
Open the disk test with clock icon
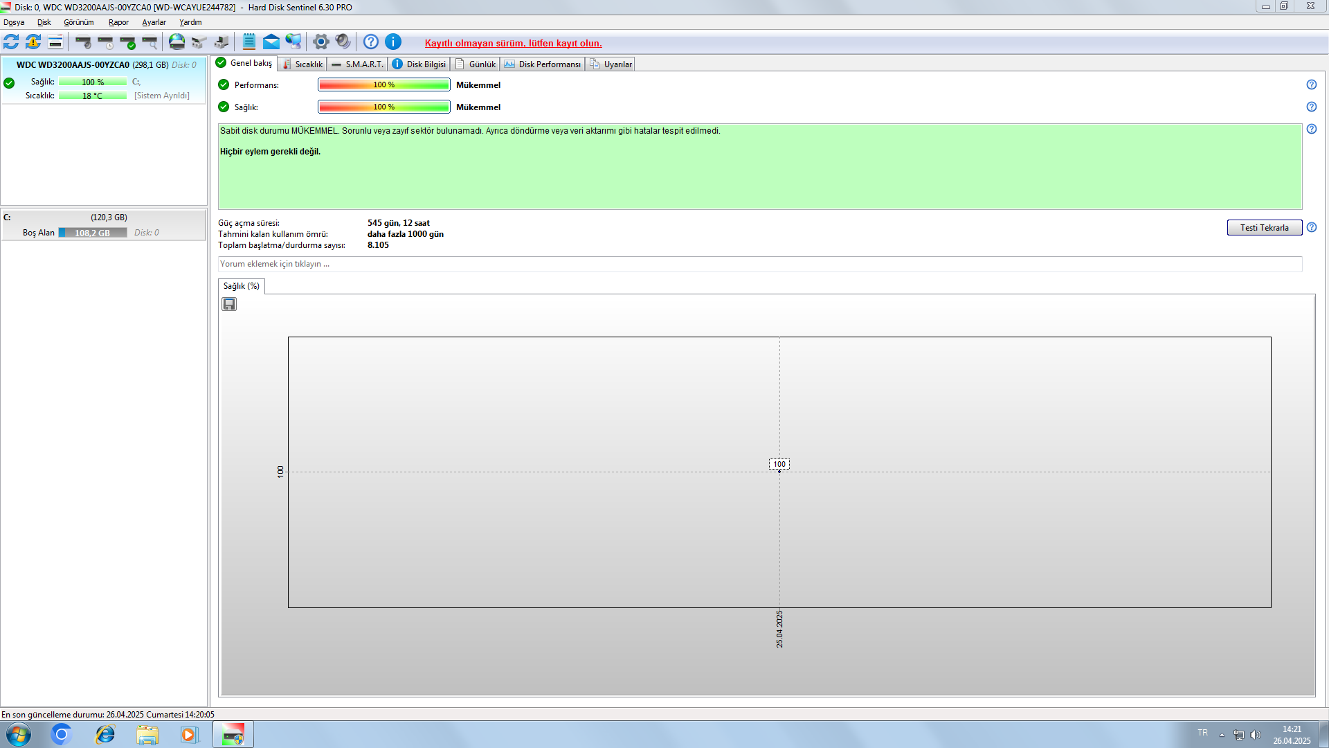point(106,42)
